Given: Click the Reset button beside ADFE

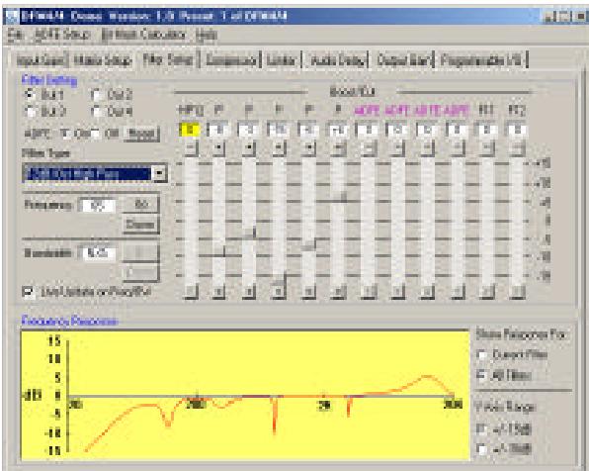Looking at the screenshot, I should tap(141, 134).
